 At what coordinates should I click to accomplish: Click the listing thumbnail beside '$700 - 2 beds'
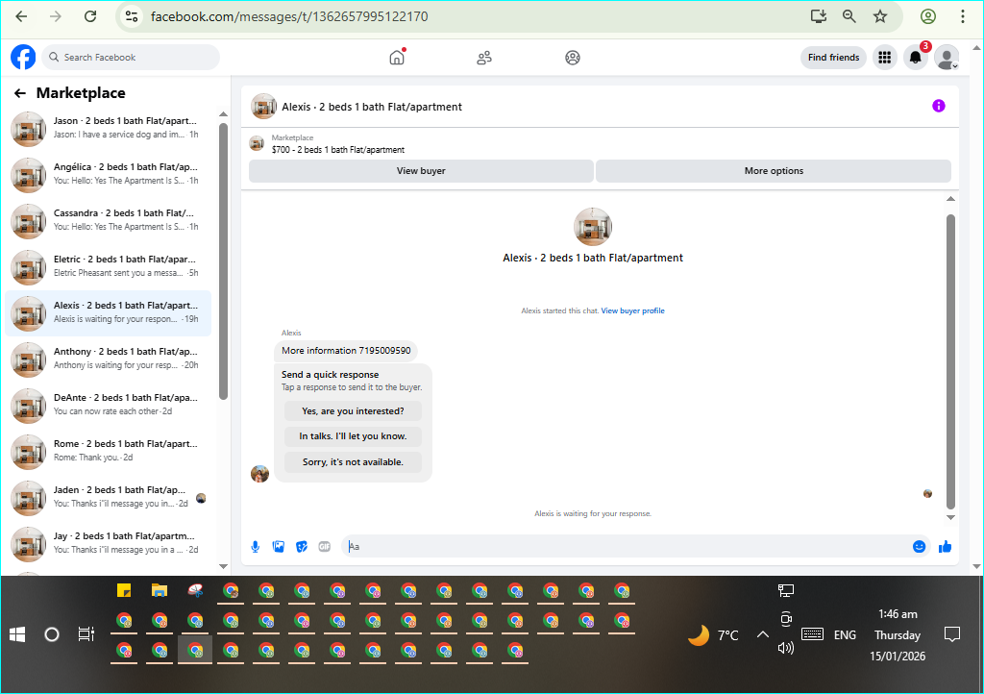point(257,143)
